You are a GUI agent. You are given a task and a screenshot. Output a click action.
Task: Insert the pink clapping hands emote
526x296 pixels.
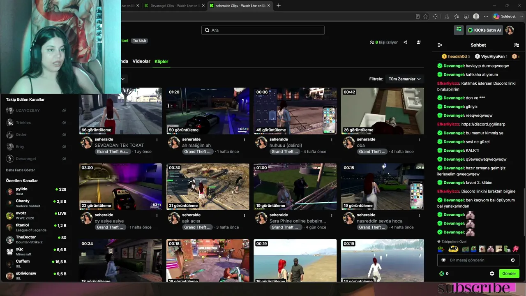pyautogui.click(x=516, y=249)
